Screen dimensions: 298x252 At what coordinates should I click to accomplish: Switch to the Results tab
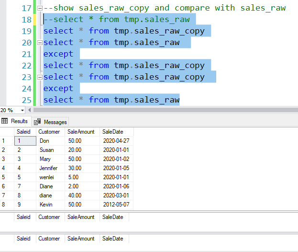(15, 121)
